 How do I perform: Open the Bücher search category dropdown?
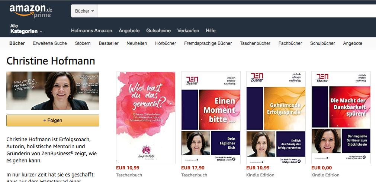84,11
